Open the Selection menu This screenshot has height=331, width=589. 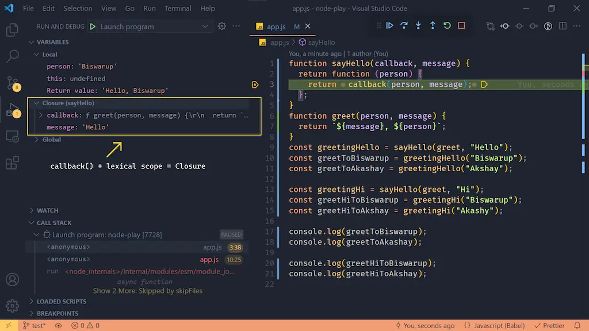pyautogui.click(x=78, y=8)
